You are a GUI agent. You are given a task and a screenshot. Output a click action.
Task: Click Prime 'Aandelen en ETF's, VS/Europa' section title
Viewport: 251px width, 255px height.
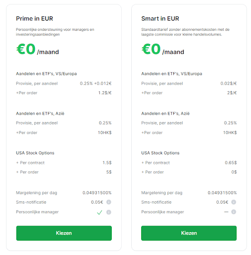click(x=46, y=74)
